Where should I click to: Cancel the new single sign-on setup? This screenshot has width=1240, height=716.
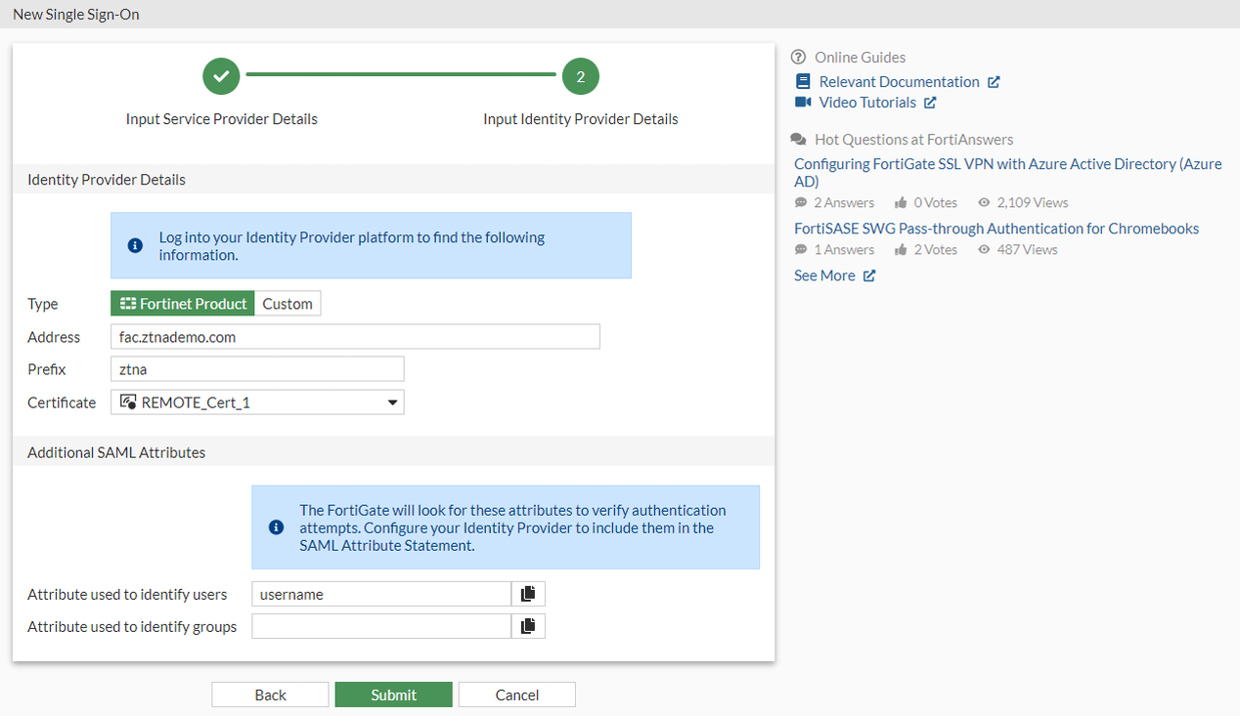(516, 695)
